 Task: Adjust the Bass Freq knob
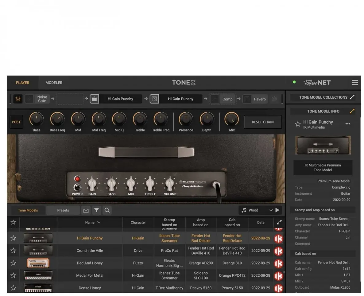57,119
